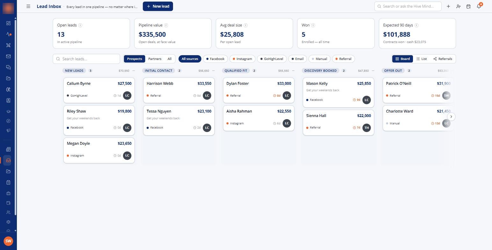492x250 pixels.
Task: Open the megaphone icon in sidebar
Action: (x=8, y=130)
